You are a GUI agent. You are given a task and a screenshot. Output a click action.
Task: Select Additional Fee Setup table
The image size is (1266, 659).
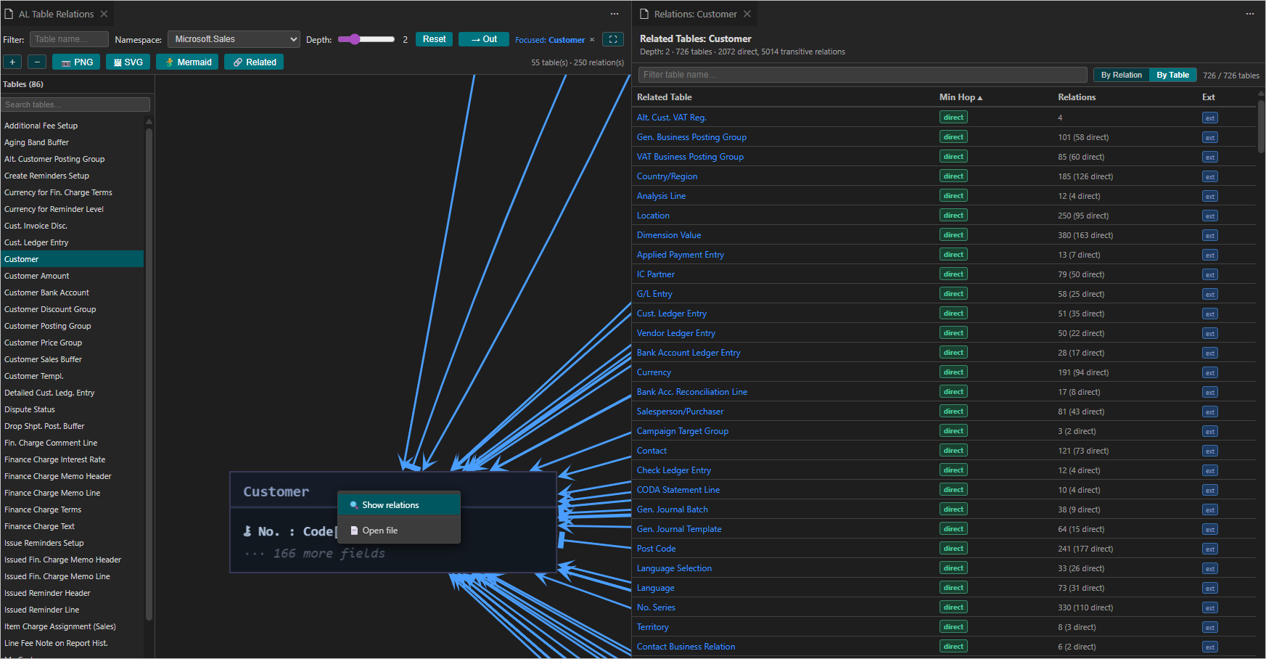[x=72, y=126]
